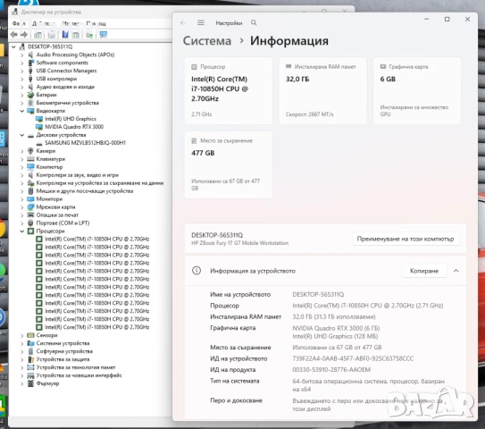Screen dimensions: 485x429
Task: Open the Помощ menu in Device Manager
Action: coord(96,23)
